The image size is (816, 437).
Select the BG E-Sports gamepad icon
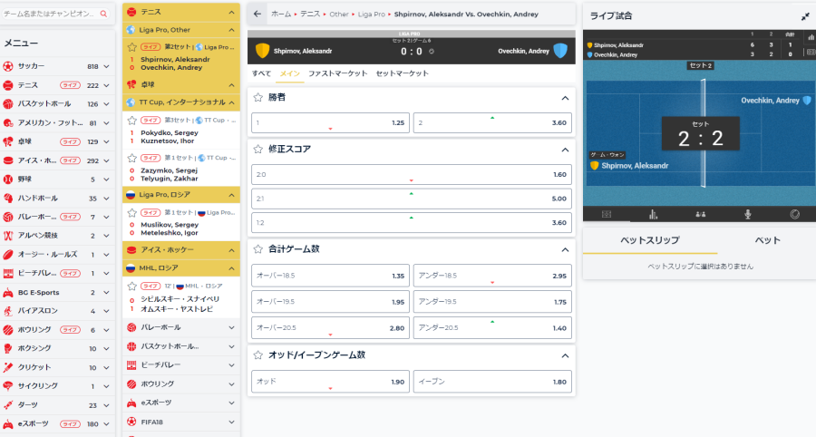(8, 292)
